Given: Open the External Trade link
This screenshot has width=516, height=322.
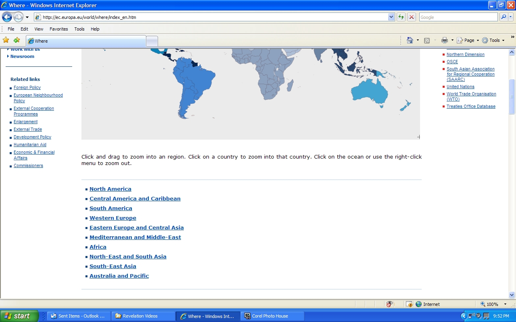Looking at the screenshot, I should (28, 129).
